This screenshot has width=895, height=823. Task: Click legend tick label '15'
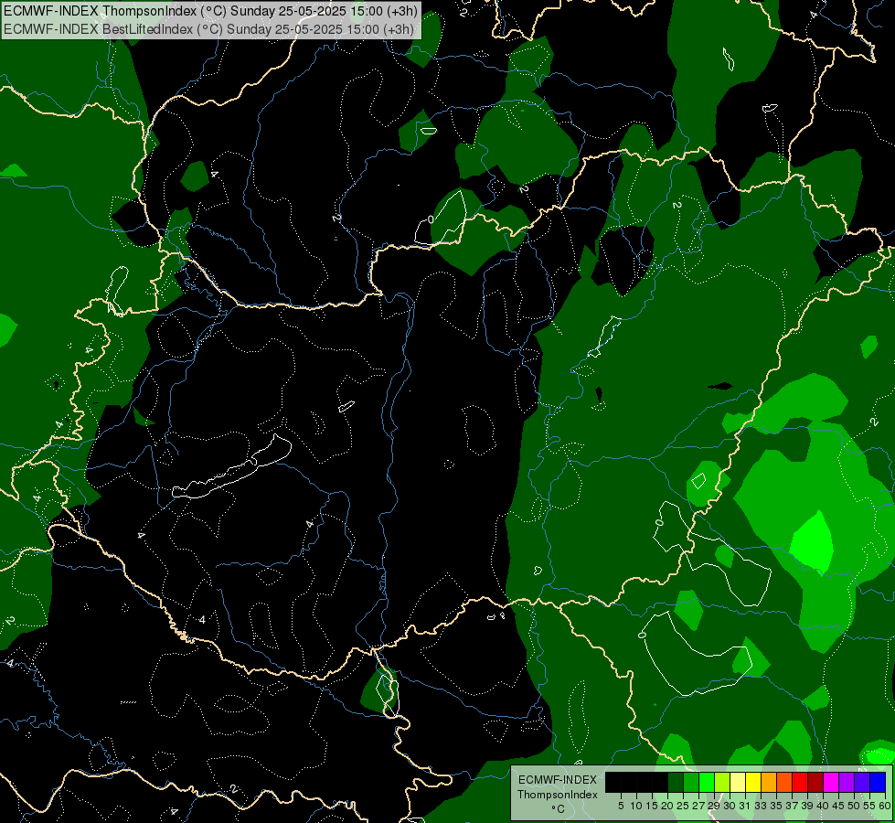tap(652, 806)
